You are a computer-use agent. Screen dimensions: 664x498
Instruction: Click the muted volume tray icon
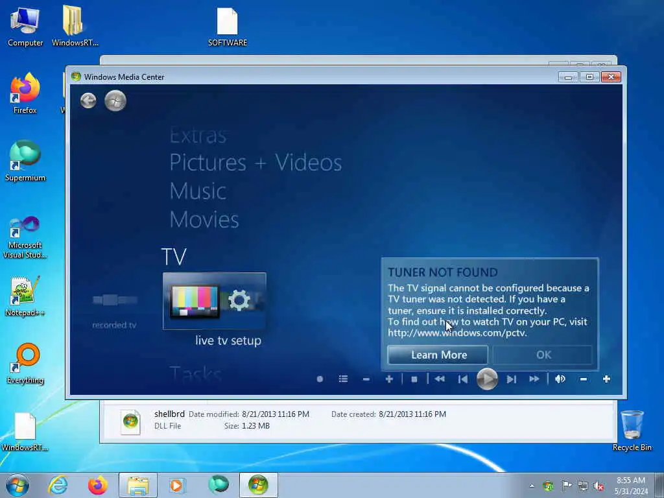pos(599,486)
